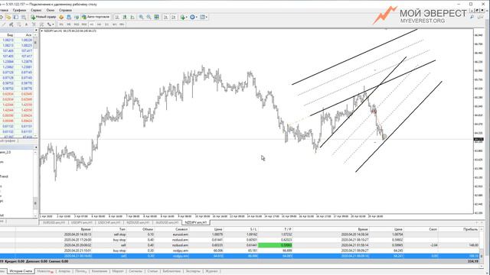Screen dimensions: 490x275
Task: Open the Справка menu
Action: click(65, 10)
